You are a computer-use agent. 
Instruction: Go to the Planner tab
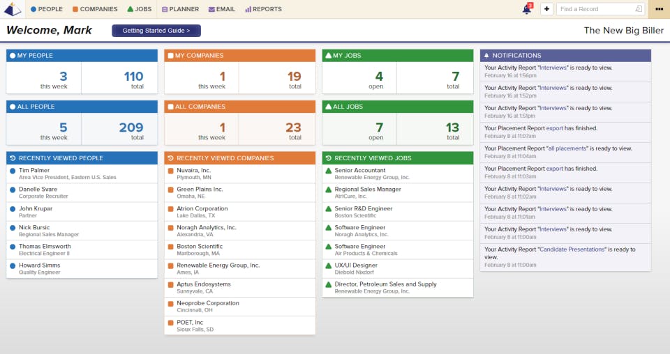[180, 9]
